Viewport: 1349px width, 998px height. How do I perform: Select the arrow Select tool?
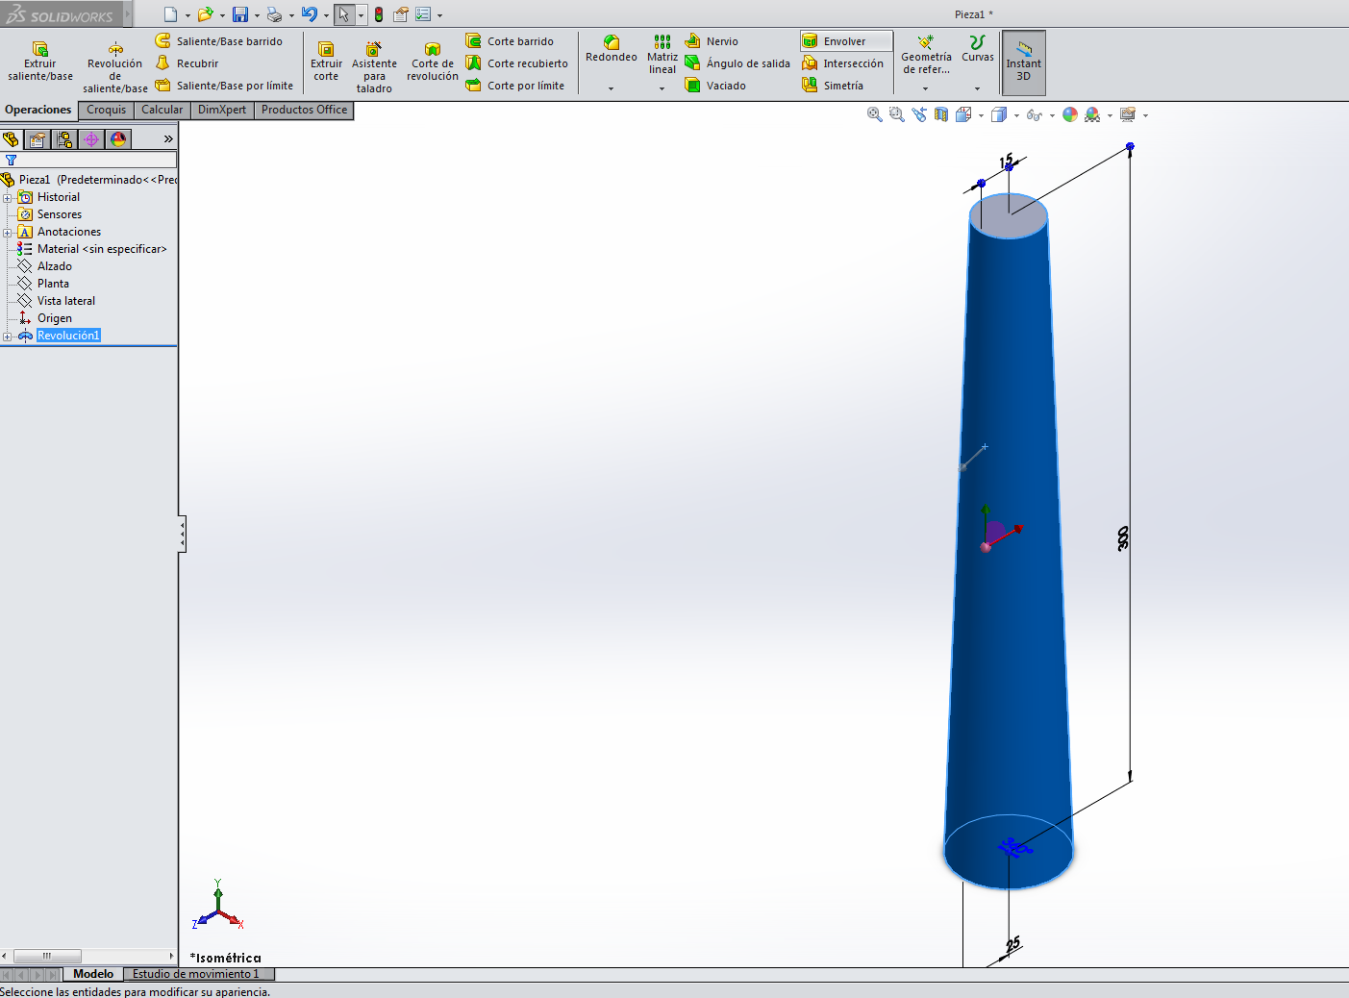[x=344, y=14]
